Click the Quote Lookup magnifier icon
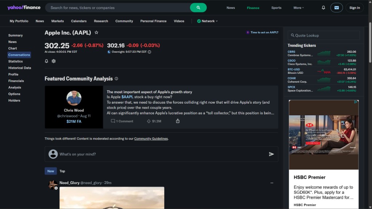Screen dimensions: 372x209 [292, 35]
